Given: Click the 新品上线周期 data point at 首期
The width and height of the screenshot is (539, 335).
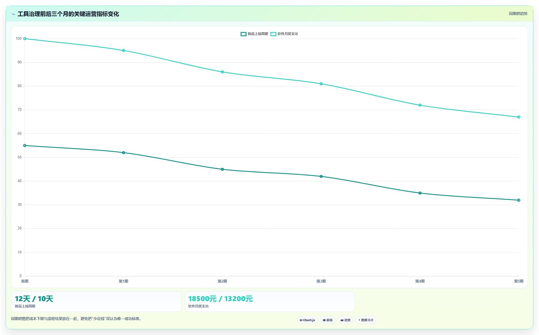Looking at the screenshot, I should (x=25, y=146).
